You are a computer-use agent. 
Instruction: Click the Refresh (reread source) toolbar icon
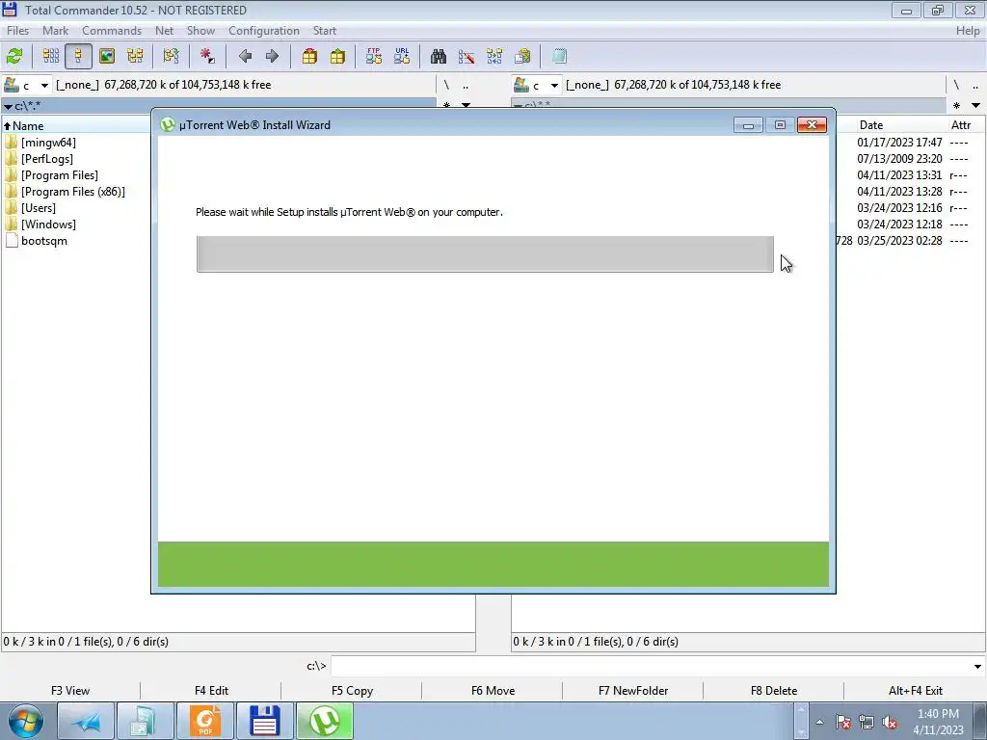tap(14, 56)
